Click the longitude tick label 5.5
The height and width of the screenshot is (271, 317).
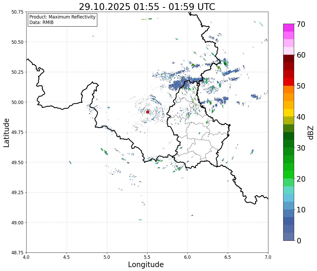coord(147,257)
